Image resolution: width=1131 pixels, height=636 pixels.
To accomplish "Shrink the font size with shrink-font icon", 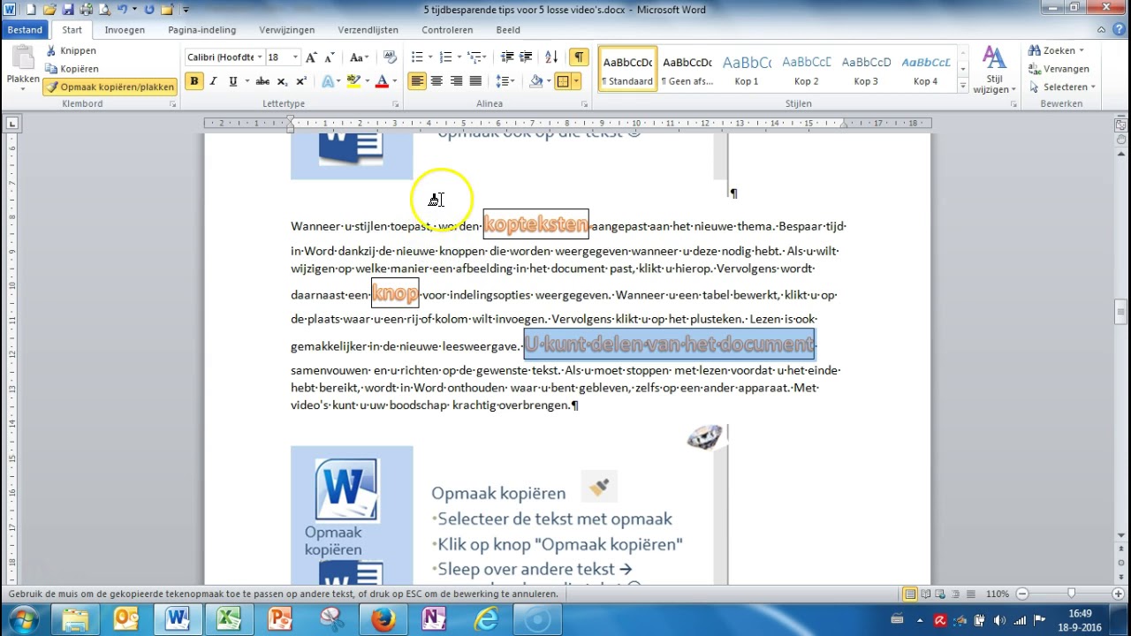I will click(329, 57).
